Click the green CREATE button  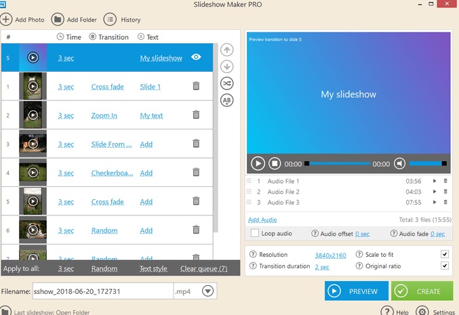click(x=422, y=291)
